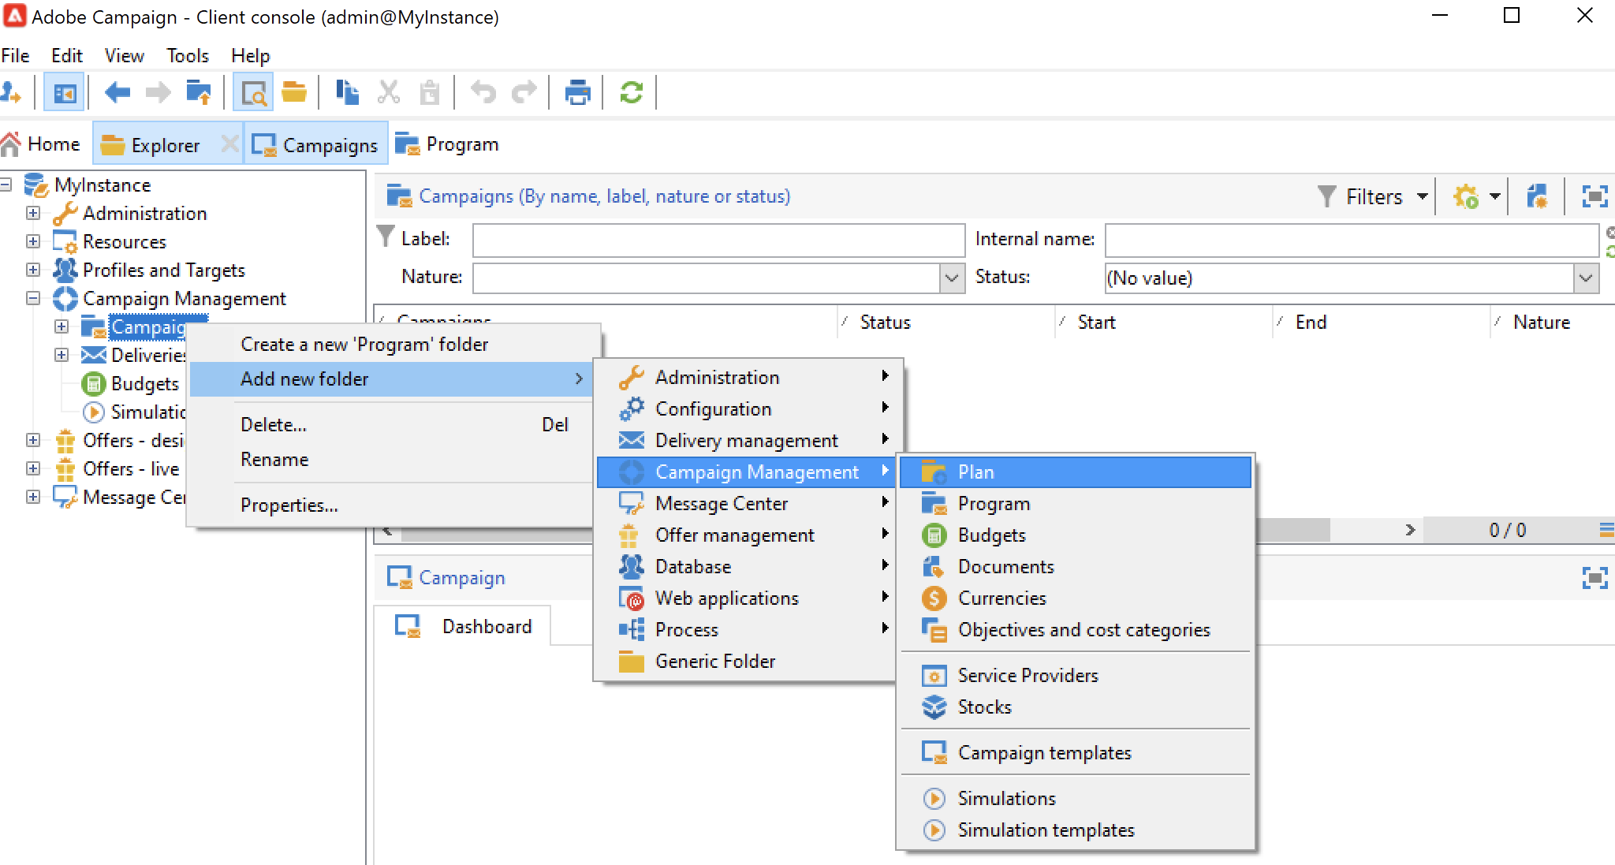Viewport: 1615px width, 865px height.
Task: Close the Explorer tab
Action: click(229, 144)
